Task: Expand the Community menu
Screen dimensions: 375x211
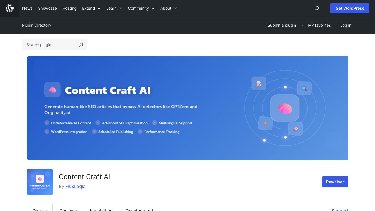Action: click(141, 8)
